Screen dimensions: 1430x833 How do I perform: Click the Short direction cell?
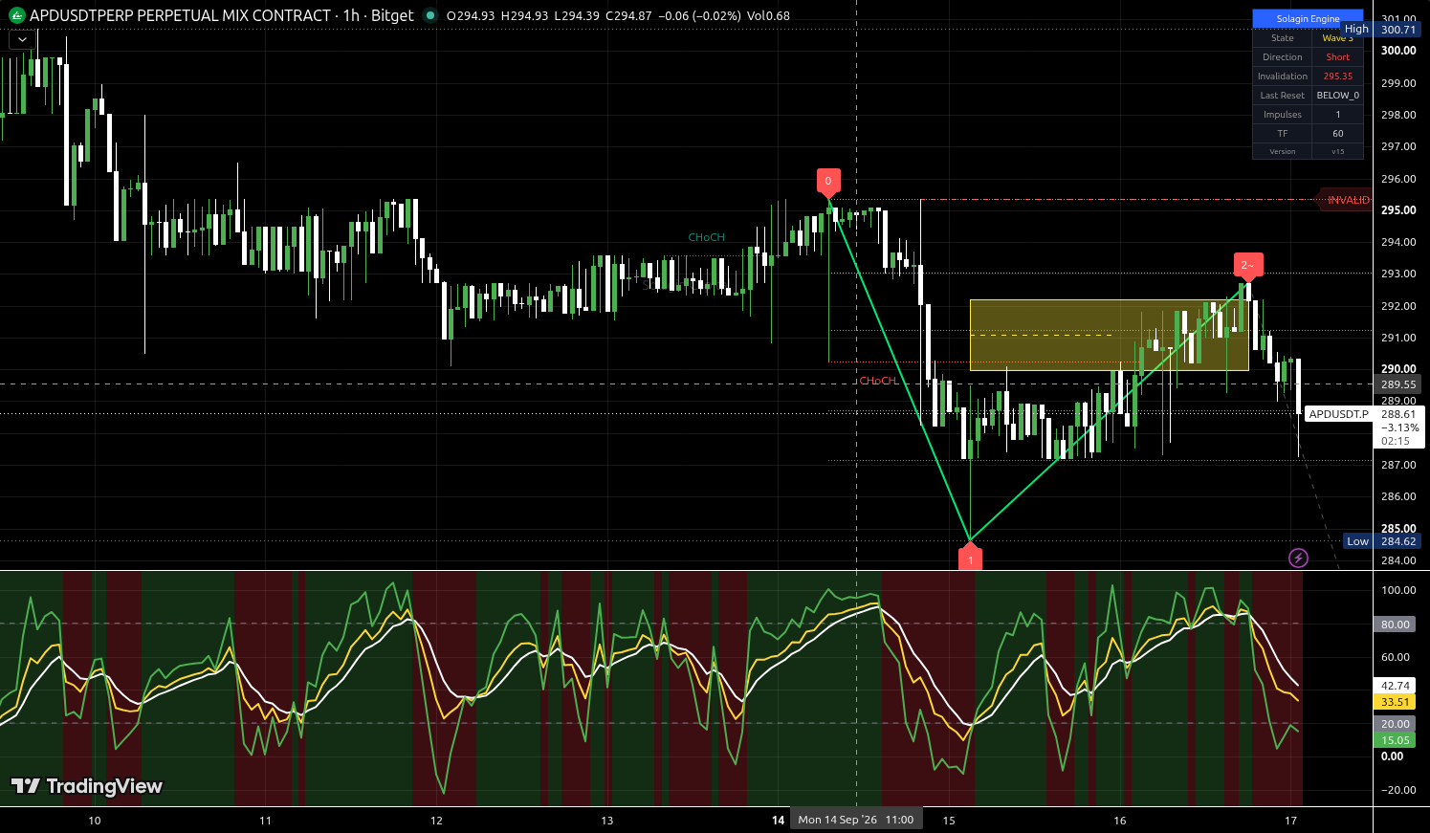(1337, 57)
